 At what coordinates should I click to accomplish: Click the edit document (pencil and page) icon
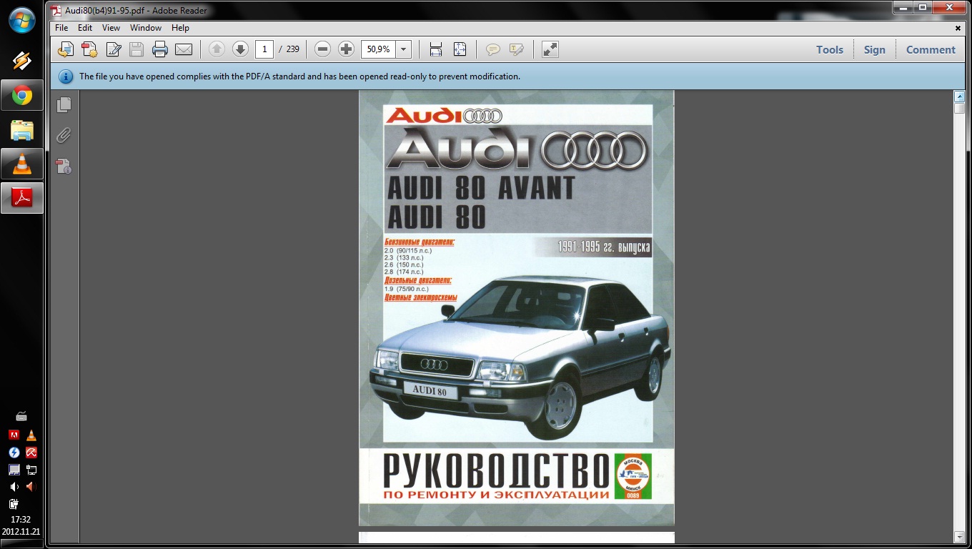pyautogui.click(x=114, y=49)
